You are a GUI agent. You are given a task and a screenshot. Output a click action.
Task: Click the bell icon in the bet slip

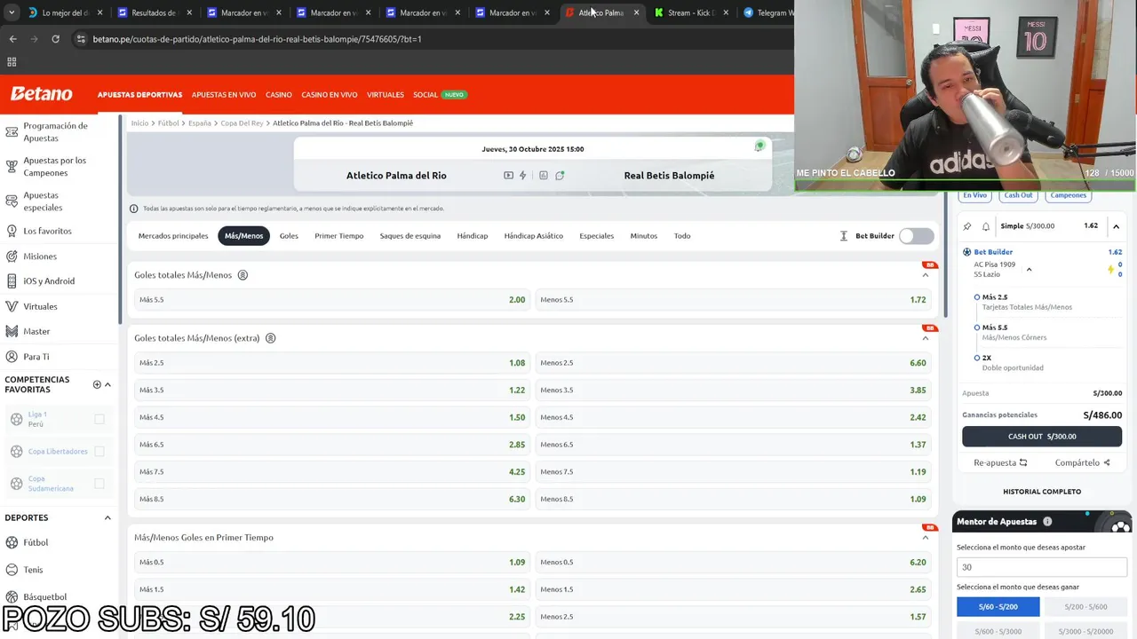[986, 226]
